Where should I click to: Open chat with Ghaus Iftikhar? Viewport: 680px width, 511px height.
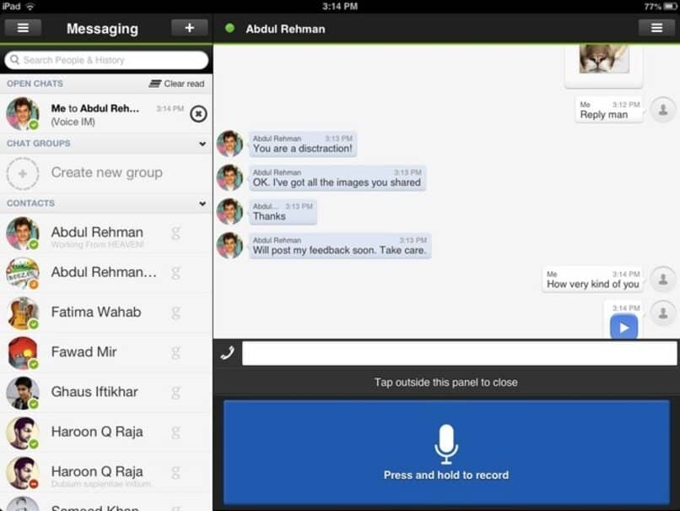94,391
